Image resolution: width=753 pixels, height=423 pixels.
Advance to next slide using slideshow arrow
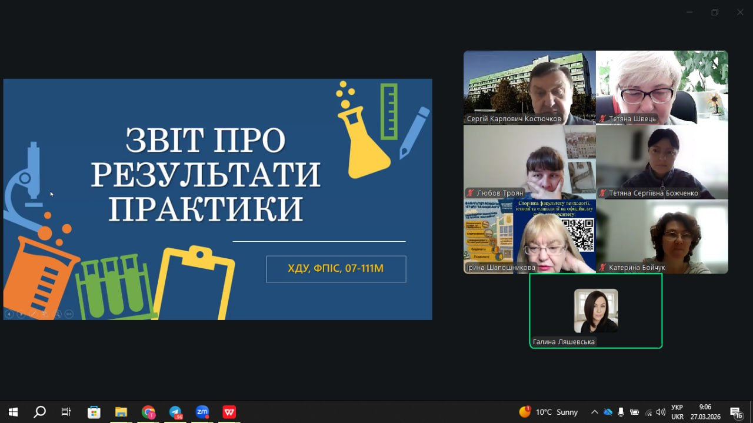click(x=21, y=314)
